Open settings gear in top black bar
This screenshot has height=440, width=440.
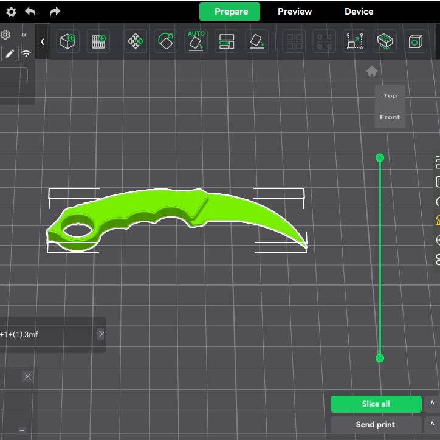click(x=11, y=12)
